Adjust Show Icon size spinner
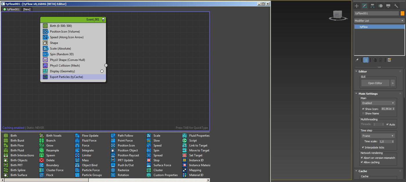Screen dimensions: 406x182 (393, 109)
